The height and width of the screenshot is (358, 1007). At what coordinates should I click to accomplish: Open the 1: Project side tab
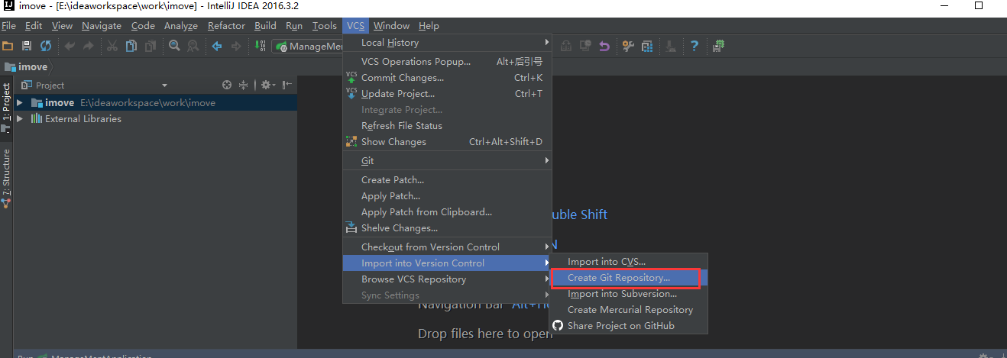pos(6,109)
